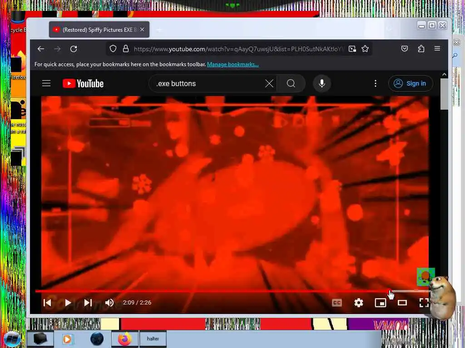Save page to Pocket
This screenshot has width=465, height=348.
click(x=405, y=48)
